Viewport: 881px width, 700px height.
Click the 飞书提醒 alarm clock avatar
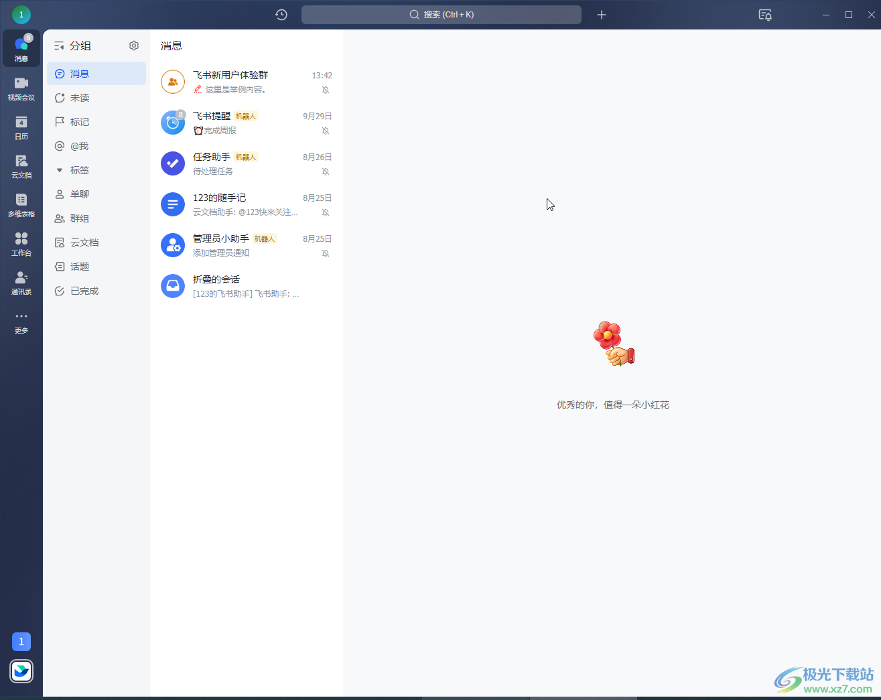click(x=173, y=123)
